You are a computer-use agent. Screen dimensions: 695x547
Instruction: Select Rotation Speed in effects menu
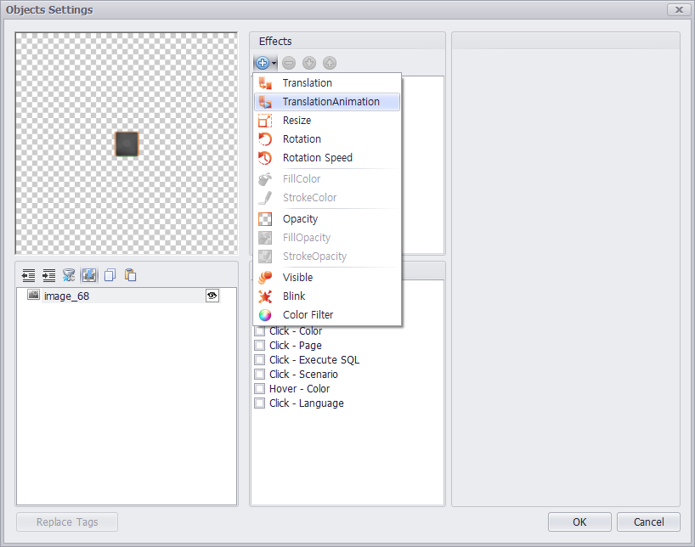[x=317, y=158]
